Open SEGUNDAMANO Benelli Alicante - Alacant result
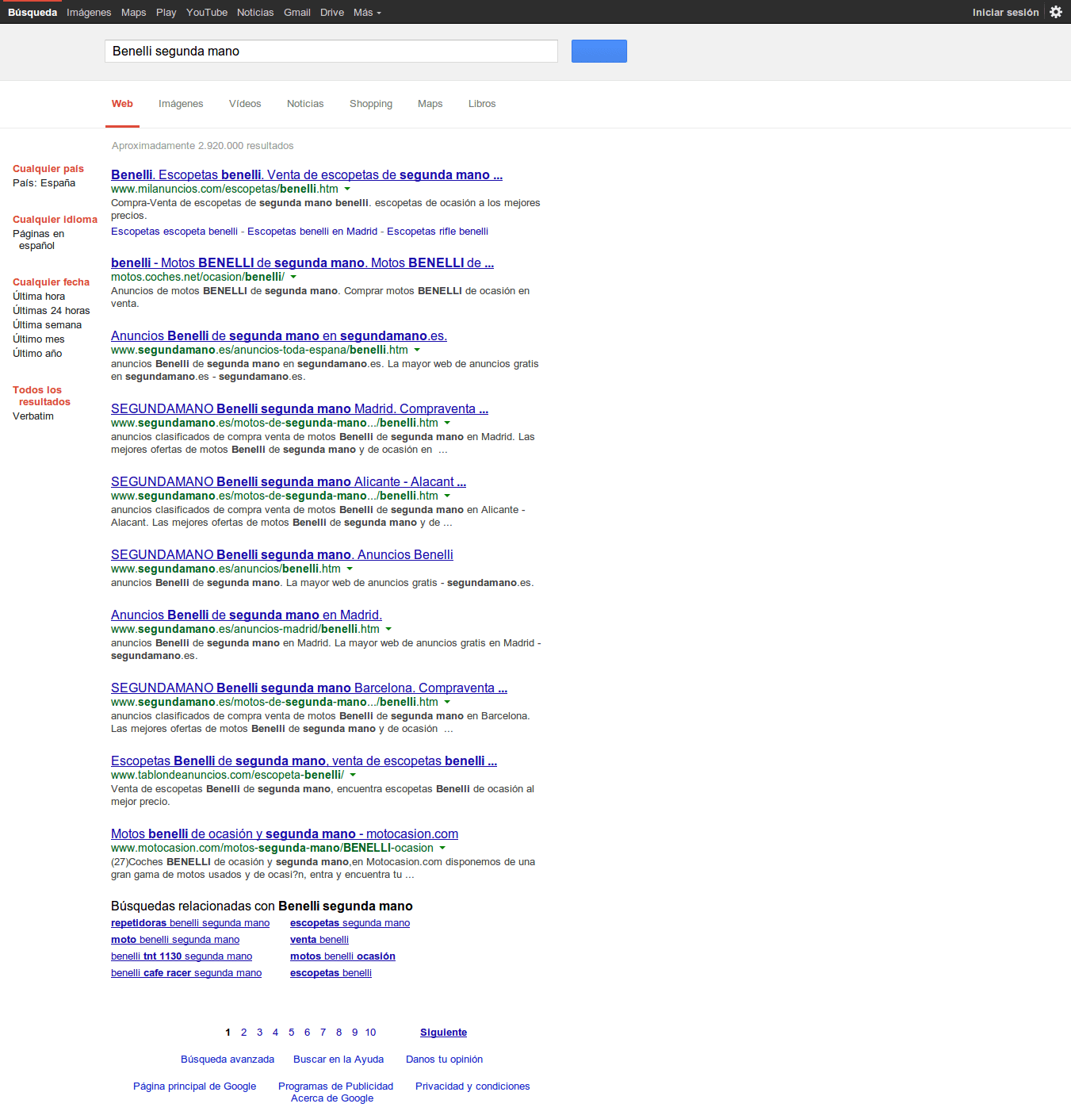Viewport: 1071px width, 1119px height. (x=289, y=481)
